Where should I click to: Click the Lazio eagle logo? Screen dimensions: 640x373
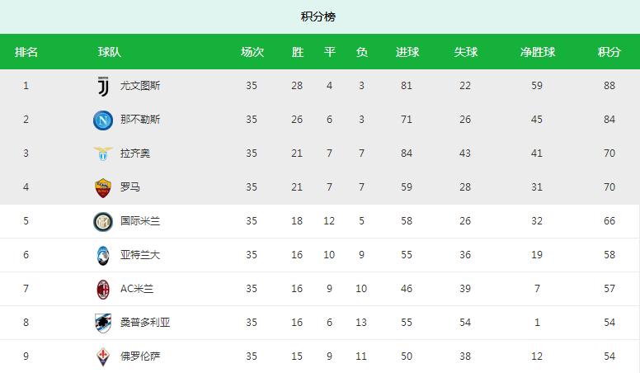(103, 153)
